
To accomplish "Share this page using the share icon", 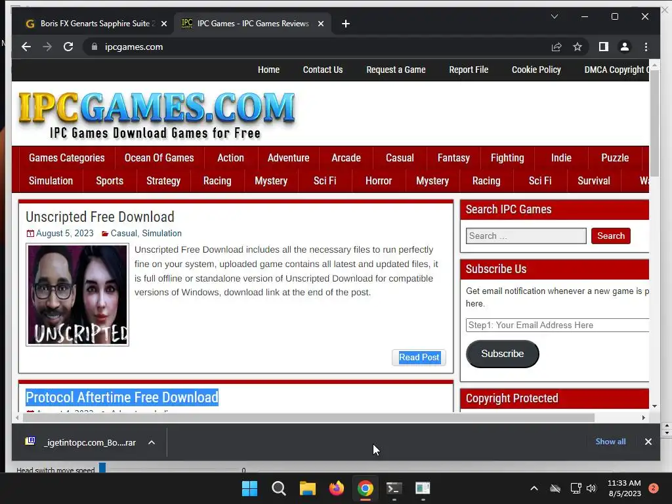I will tap(556, 47).
